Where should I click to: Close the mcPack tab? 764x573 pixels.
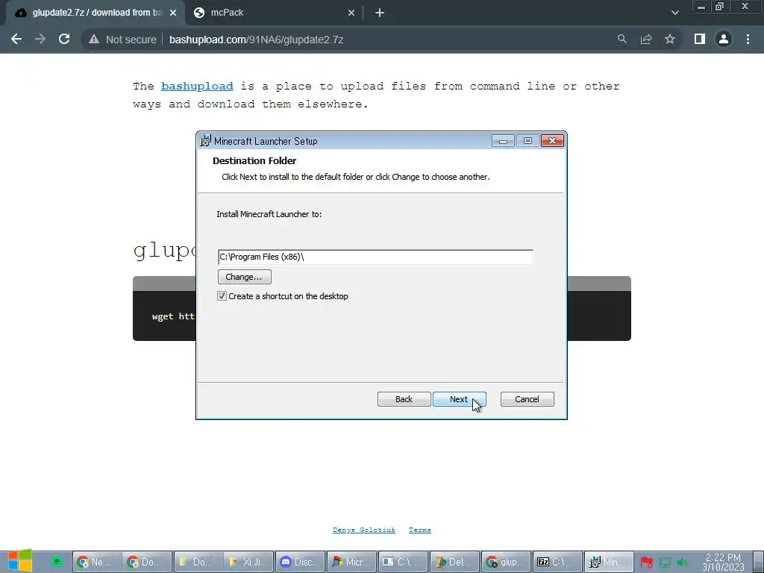point(351,13)
